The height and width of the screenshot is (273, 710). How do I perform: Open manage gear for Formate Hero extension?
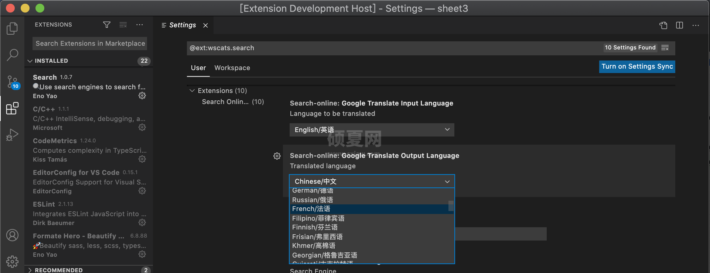point(142,254)
